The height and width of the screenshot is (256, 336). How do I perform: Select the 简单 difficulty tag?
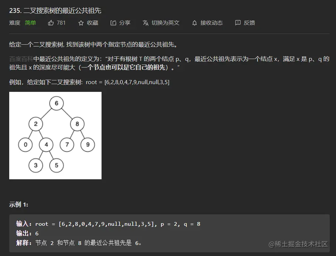(x=30, y=23)
